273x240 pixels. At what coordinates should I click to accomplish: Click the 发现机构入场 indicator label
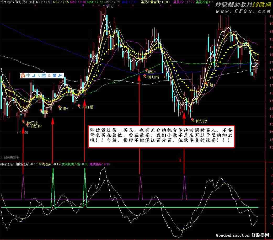point(71,164)
